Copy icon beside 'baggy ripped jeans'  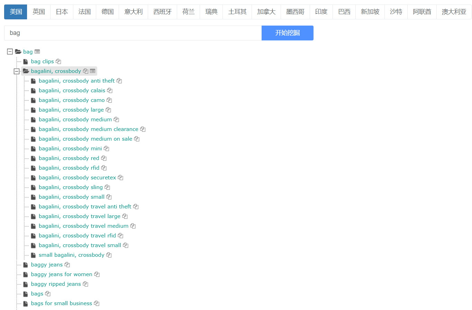click(x=85, y=284)
